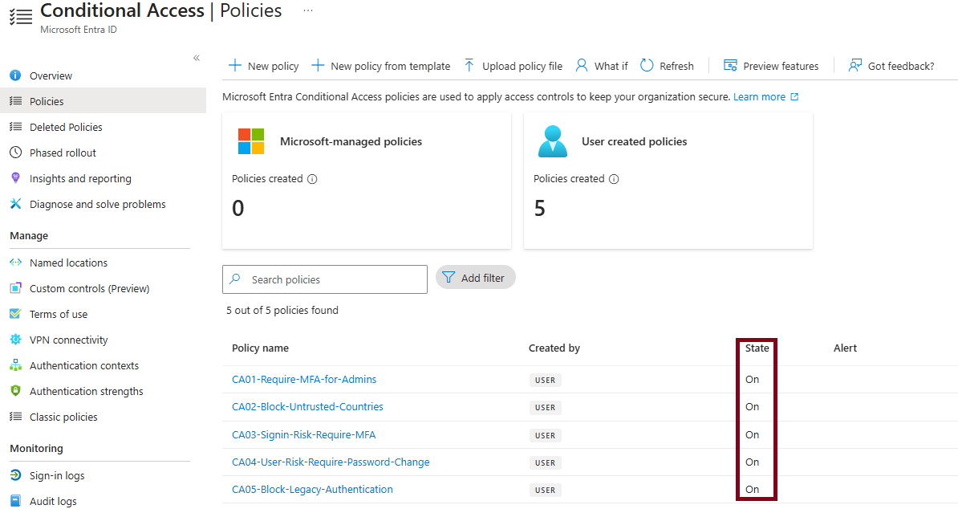Click the Policies list icon in sidebar
The image size is (958, 509).
point(15,101)
